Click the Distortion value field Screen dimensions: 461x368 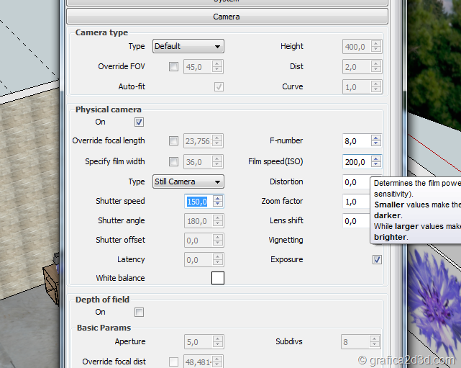(x=356, y=182)
